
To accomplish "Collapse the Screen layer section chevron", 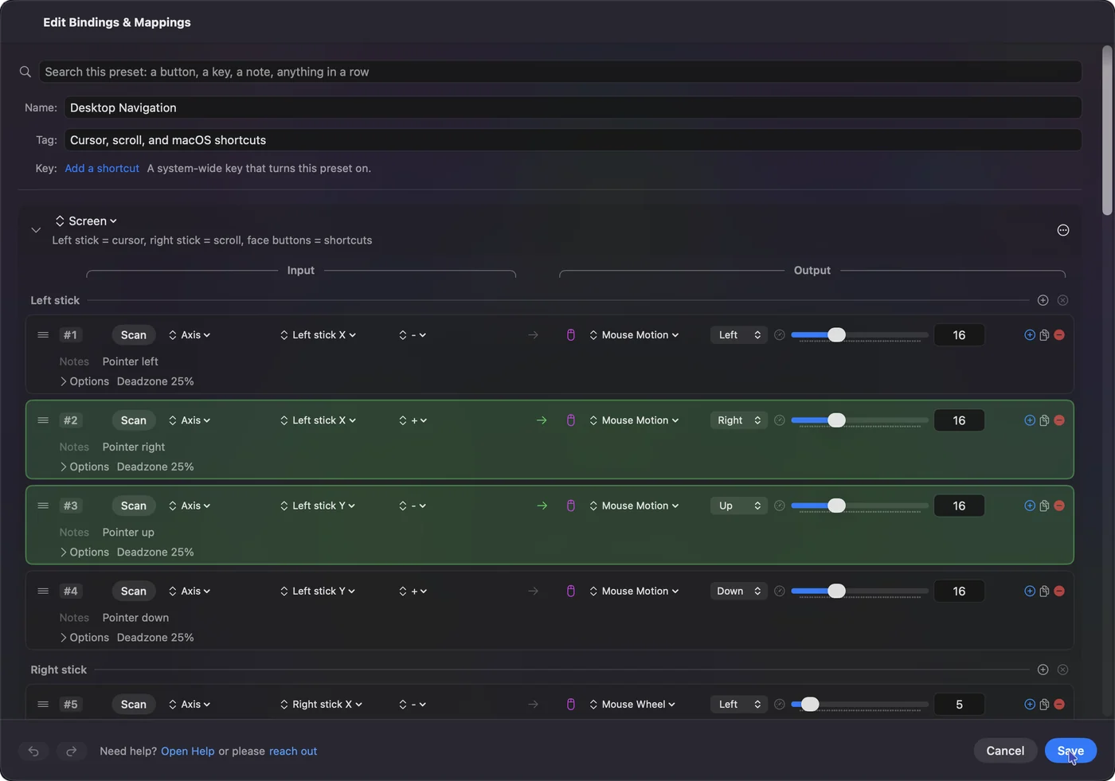I will point(36,230).
